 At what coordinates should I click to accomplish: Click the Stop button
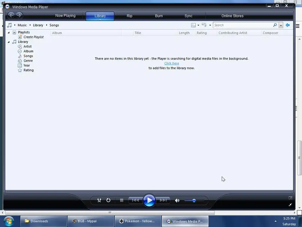122,200
